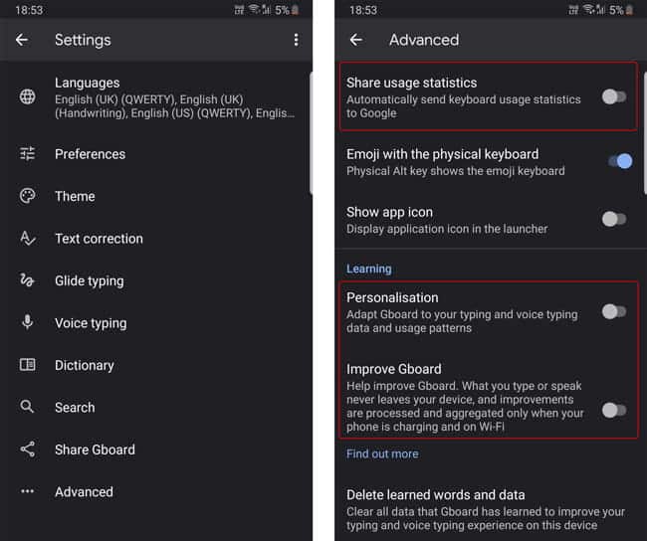Viewport: 647px width, 541px height.
Task: Tap the microphone icon for Voice typing
Action: 27,322
